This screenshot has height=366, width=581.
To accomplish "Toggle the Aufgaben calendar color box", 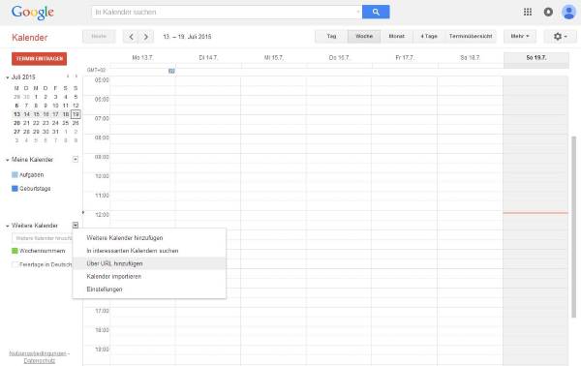I will (x=15, y=175).
